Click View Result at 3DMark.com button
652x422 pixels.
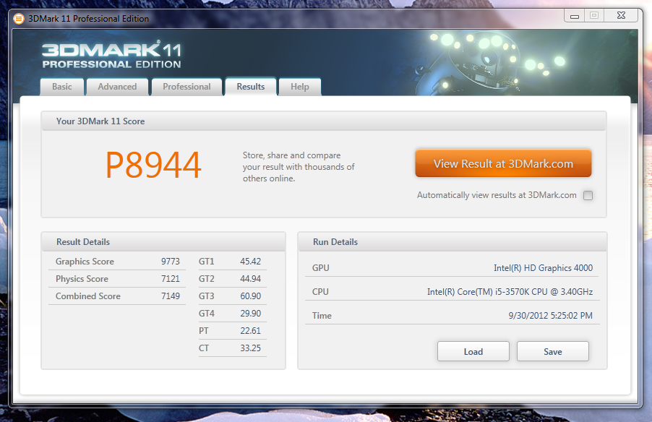click(x=503, y=163)
